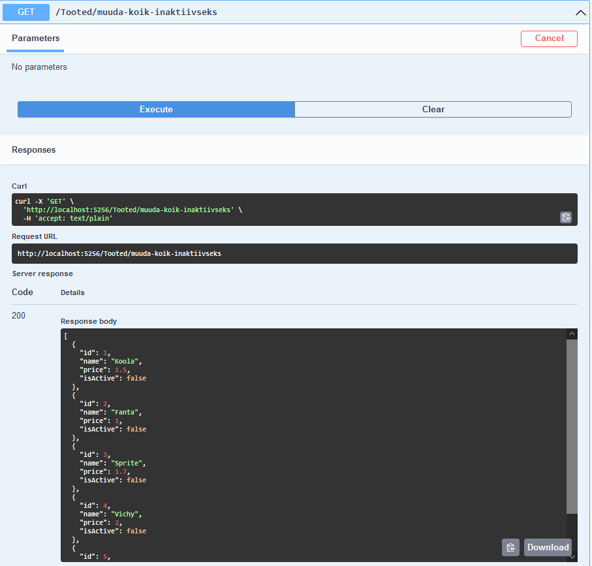The height and width of the screenshot is (566, 592).
Task: Click the price value 1.5
Action: click(x=121, y=370)
